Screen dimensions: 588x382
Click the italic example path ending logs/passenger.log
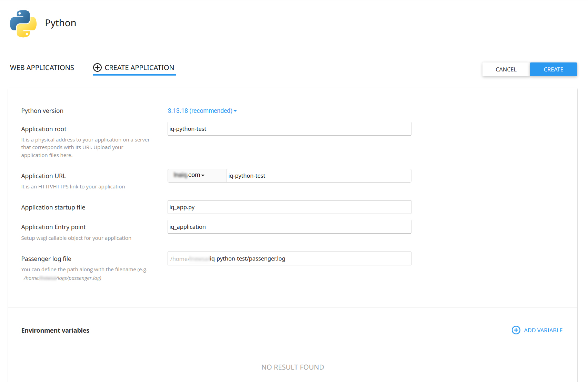click(62, 278)
